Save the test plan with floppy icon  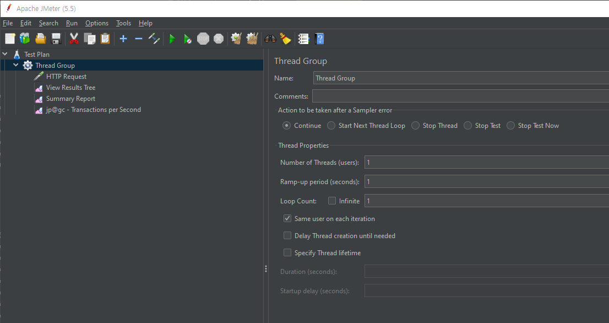click(x=56, y=39)
